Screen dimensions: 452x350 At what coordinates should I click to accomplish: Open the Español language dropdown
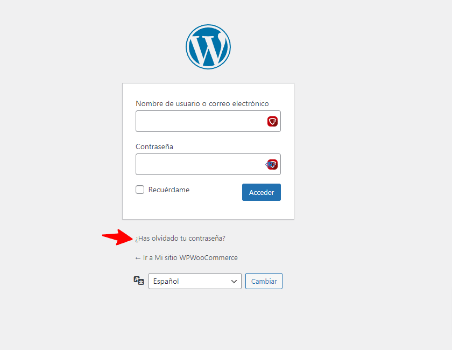195,281
